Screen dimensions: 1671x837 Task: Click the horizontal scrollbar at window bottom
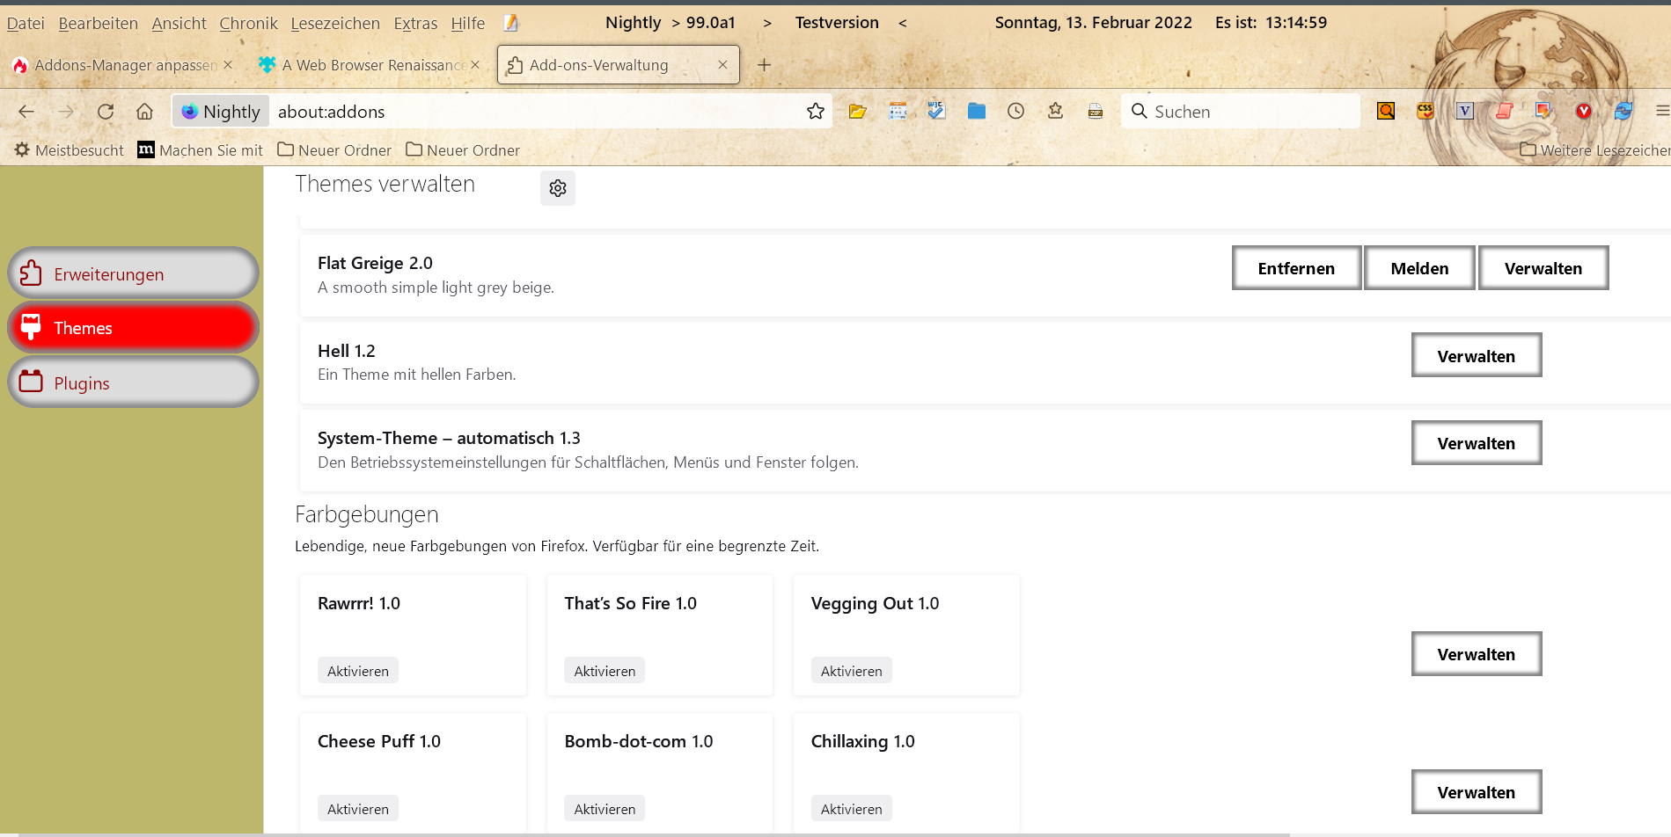[653, 834]
